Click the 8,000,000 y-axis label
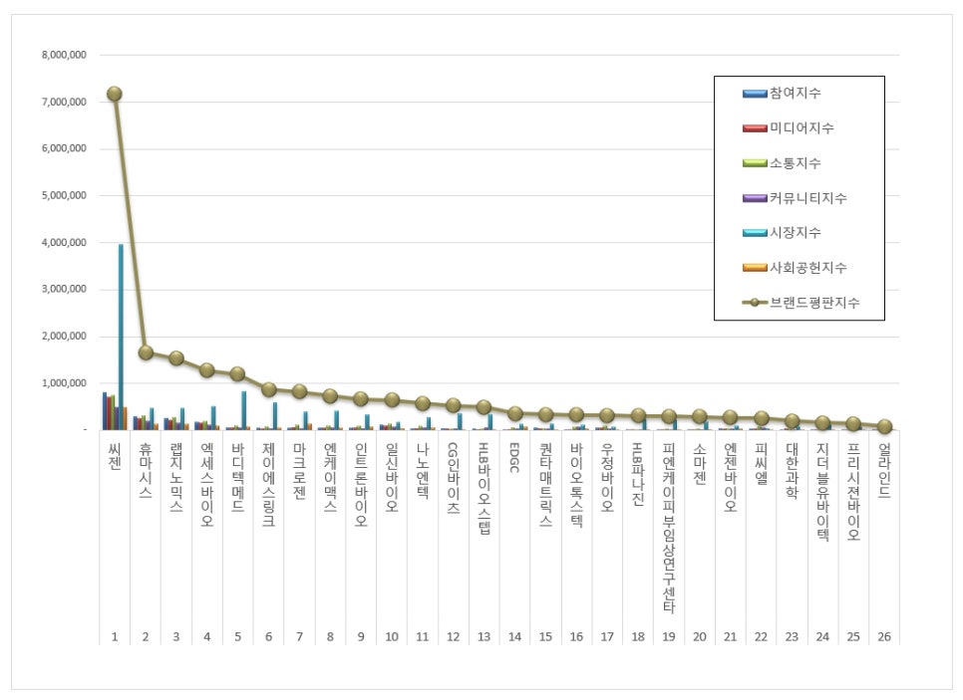Screen dimensions: 963x700 click(64, 55)
